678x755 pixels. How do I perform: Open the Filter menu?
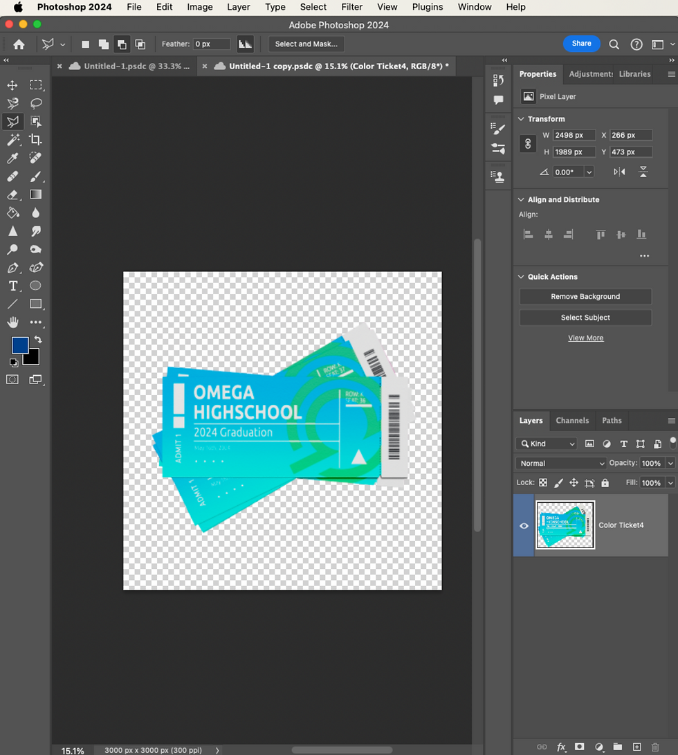[352, 7]
